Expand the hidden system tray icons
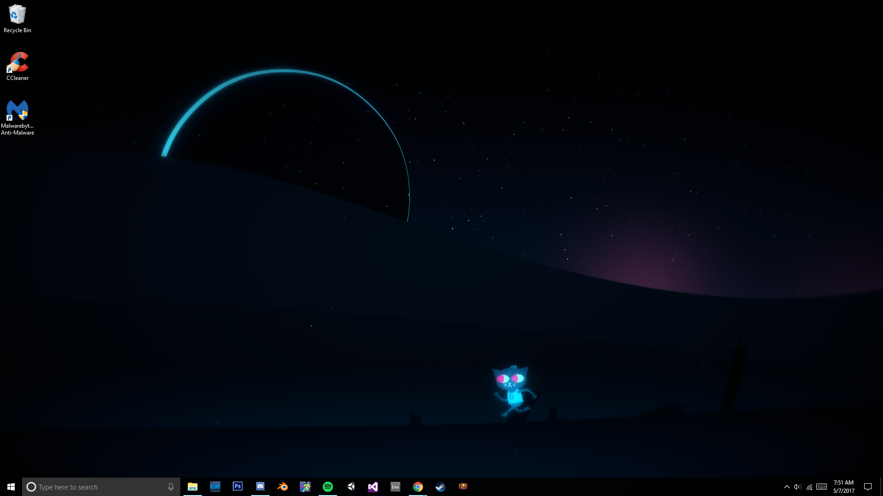Viewport: 883px width, 496px height. click(x=786, y=487)
